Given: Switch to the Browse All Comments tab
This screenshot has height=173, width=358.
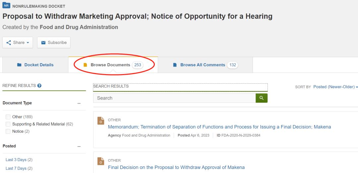Looking at the screenshot, I should coord(203,65).
